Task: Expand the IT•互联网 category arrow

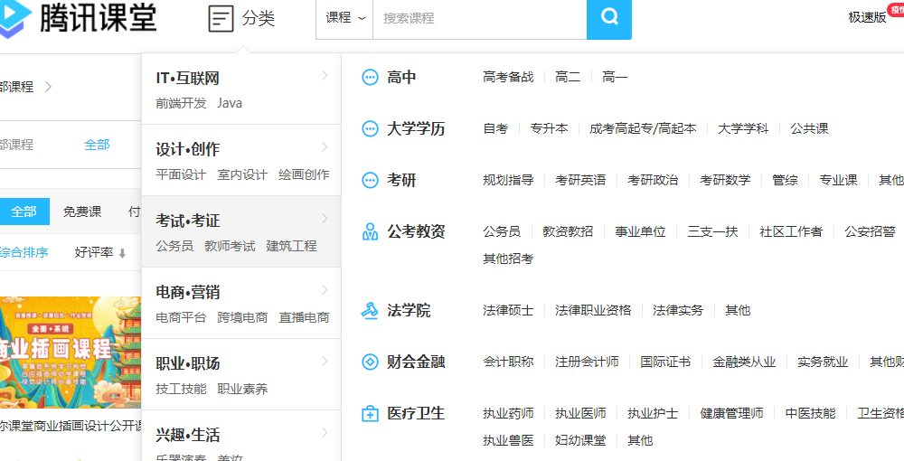Action: click(x=325, y=76)
